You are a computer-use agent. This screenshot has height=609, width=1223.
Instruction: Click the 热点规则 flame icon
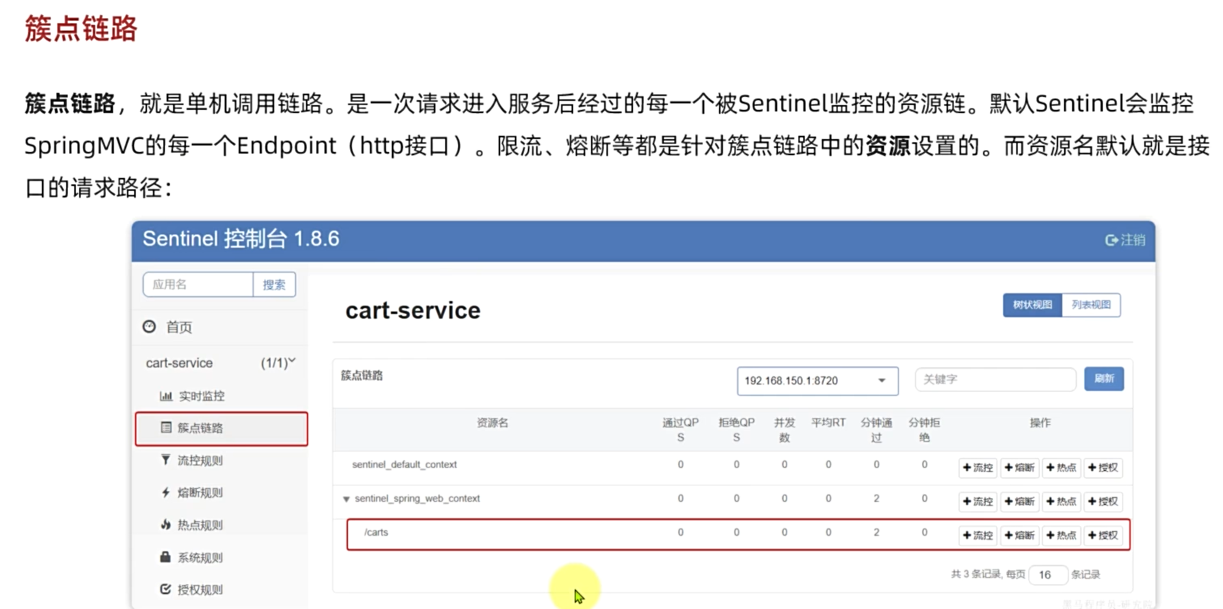(166, 524)
